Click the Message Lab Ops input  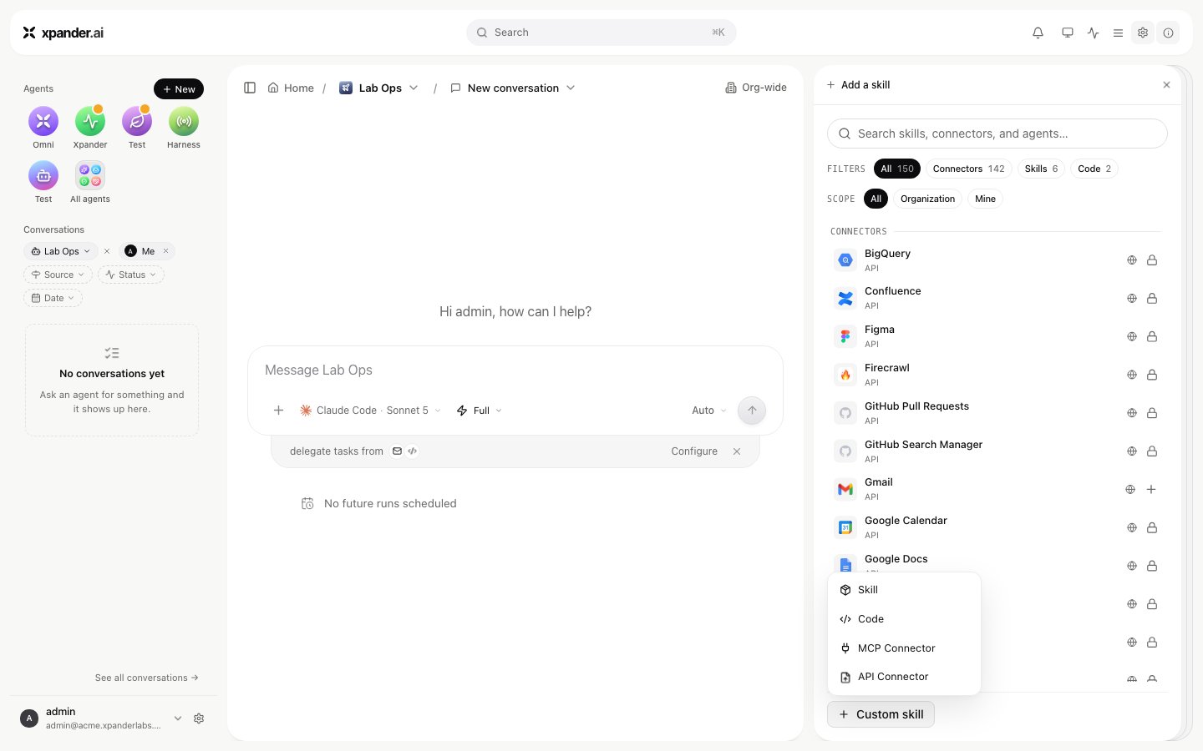515,370
